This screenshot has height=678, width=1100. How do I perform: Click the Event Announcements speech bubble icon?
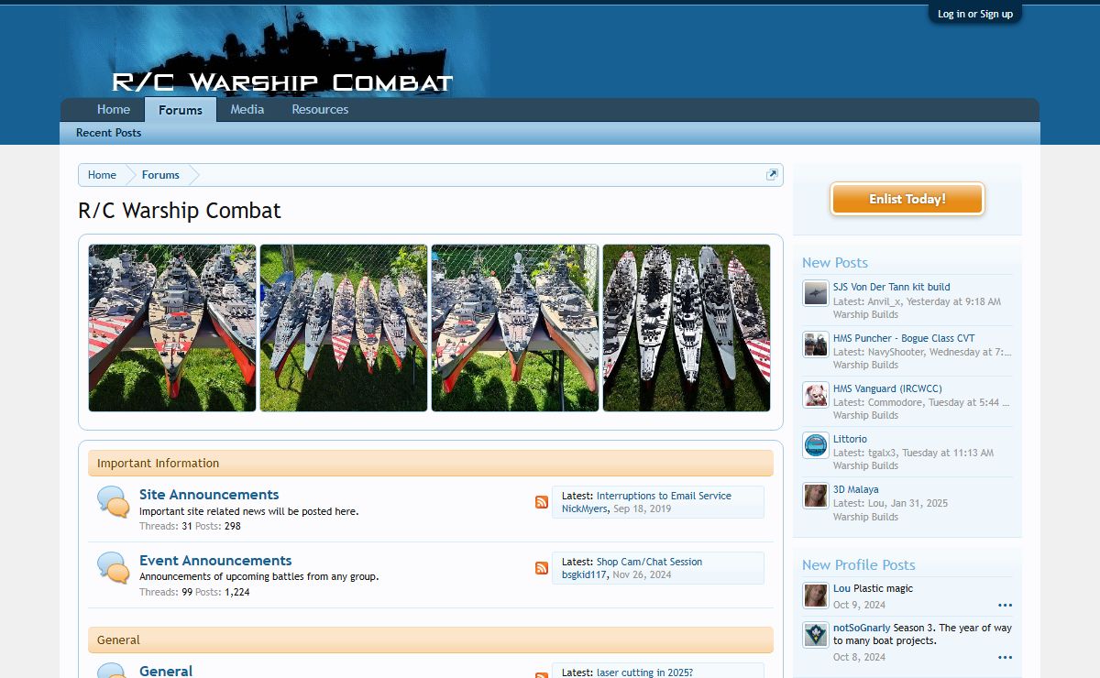[114, 568]
